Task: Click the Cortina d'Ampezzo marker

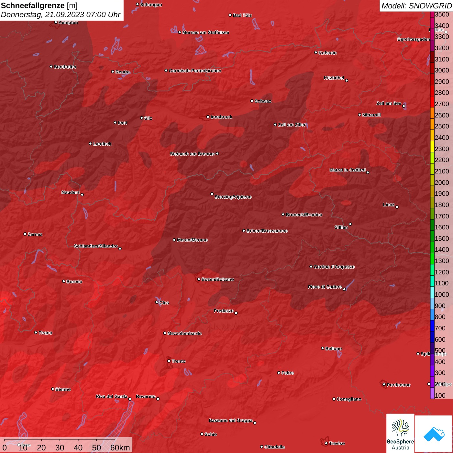Action: tap(311, 267)
